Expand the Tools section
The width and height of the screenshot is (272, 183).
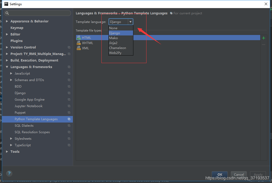[x=7, y=151]
